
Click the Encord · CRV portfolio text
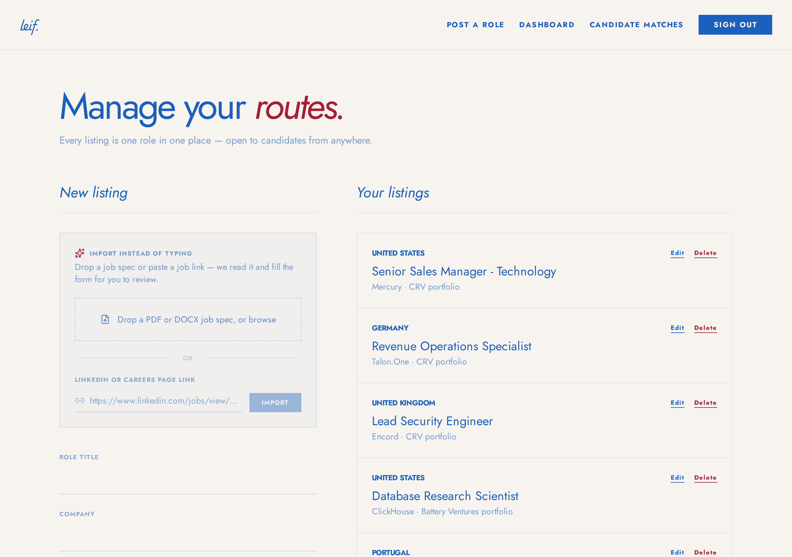[x=414, y=437]
